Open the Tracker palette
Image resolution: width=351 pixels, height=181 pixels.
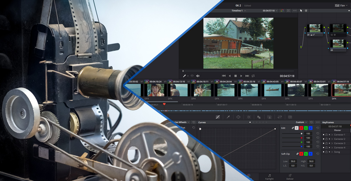click(249, 117)
